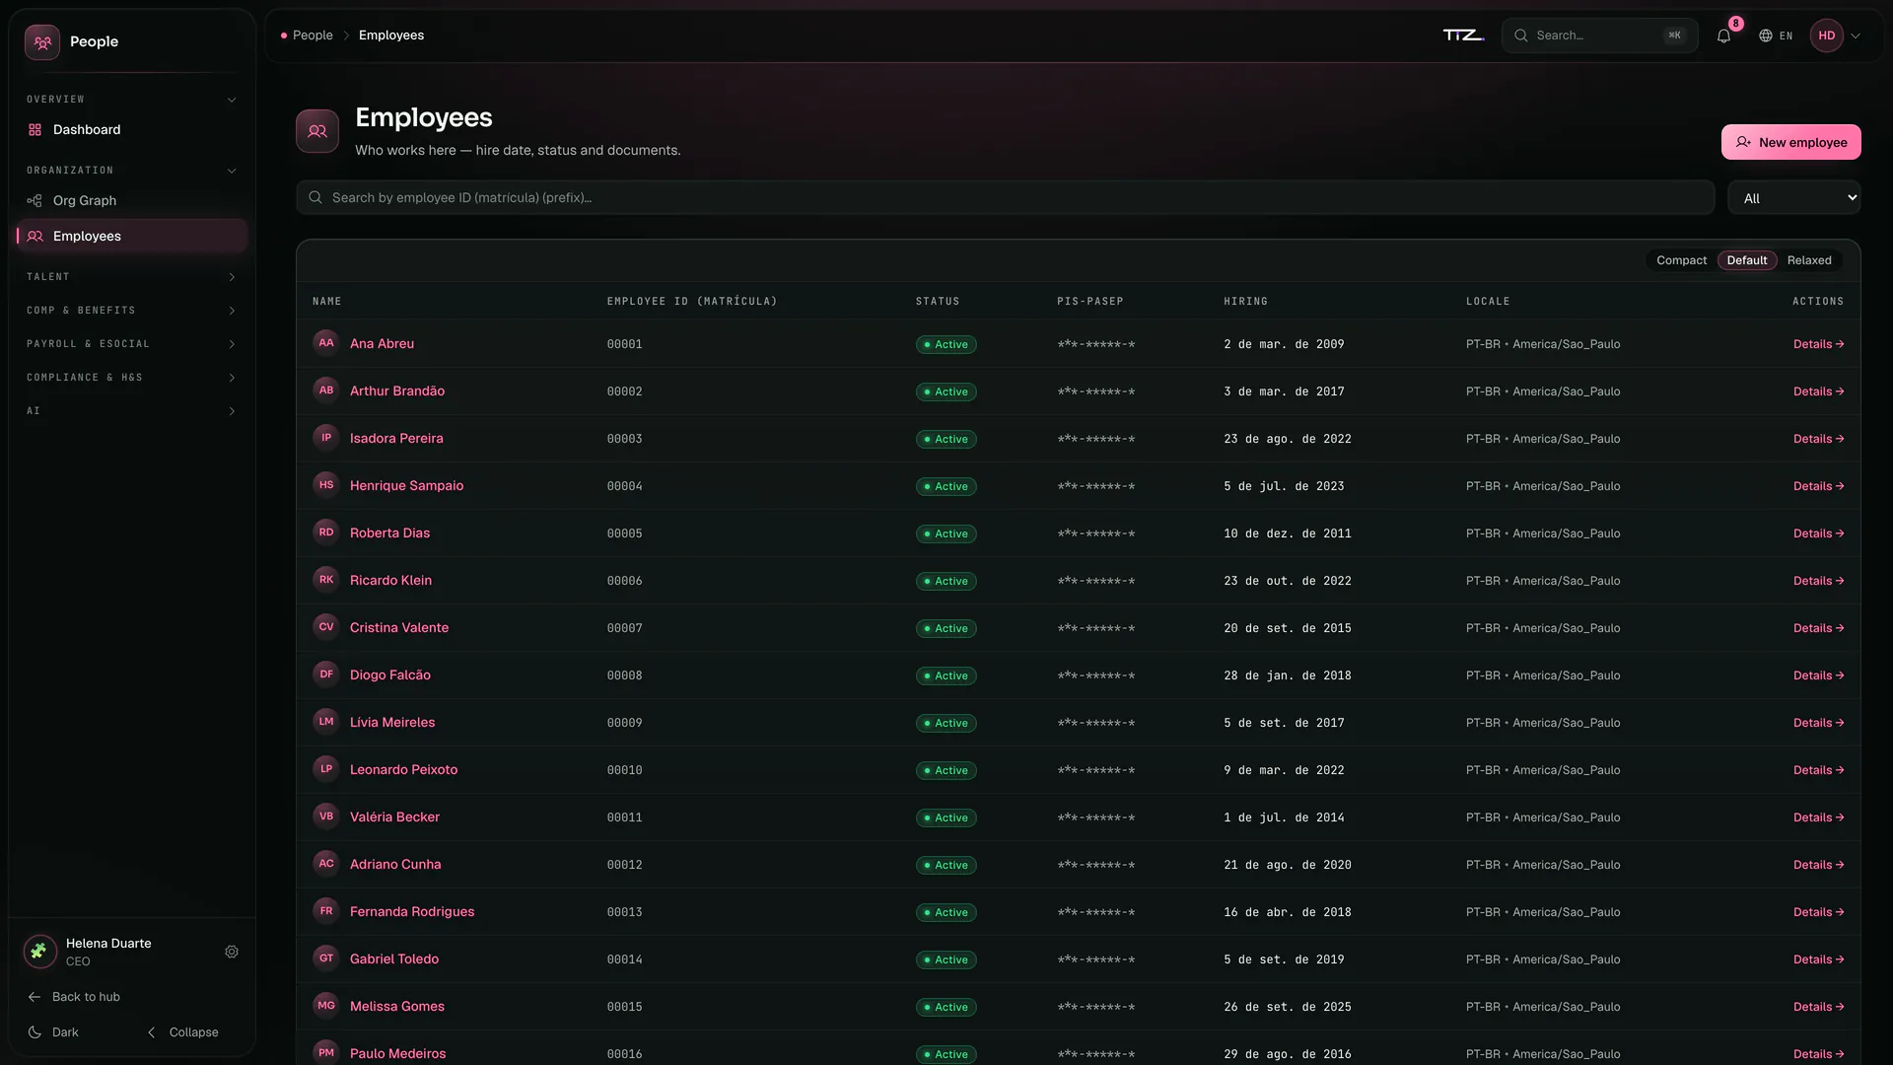Viewport: 1893px width, 1065px height.
Task: Open the user menu chevron
Action: coord(1856,35)
